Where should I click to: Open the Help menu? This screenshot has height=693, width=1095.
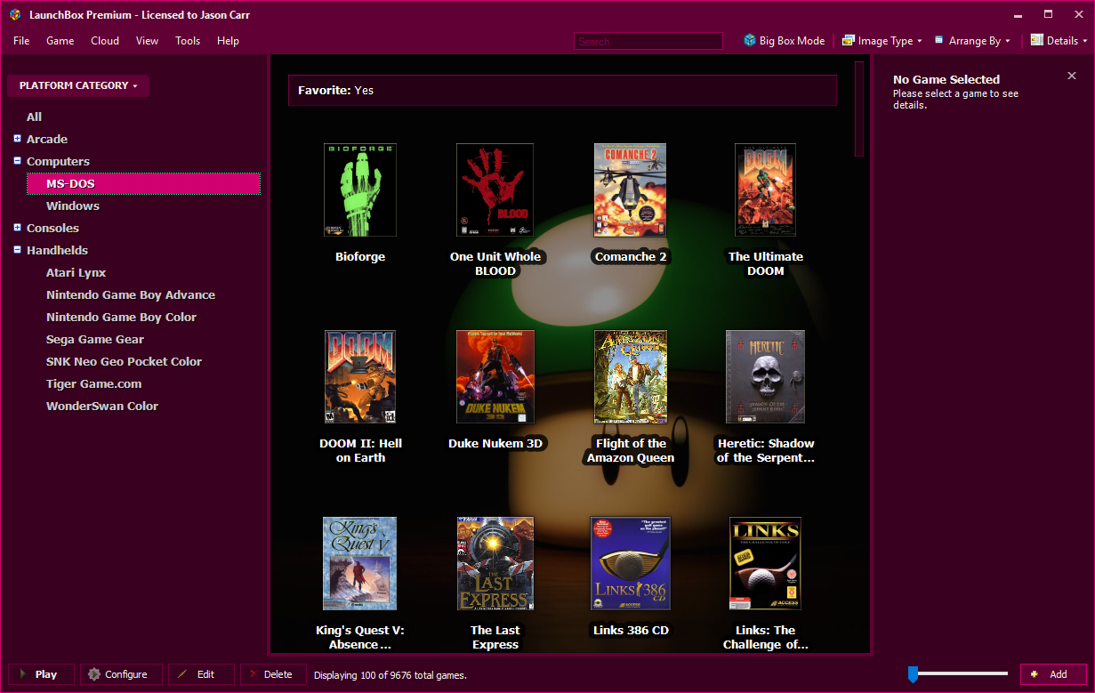pyautogui.click(x=229, y=41)
